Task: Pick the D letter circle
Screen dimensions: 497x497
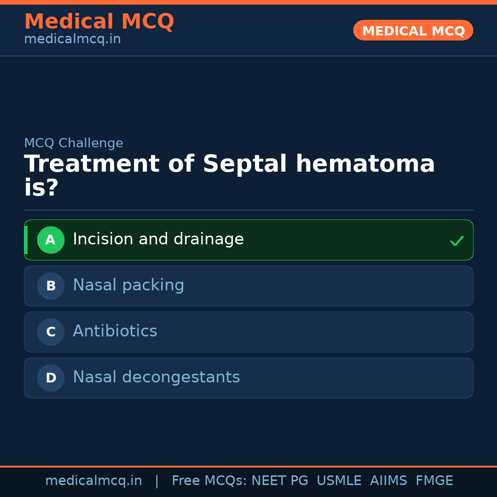Action: pyautogui.click(x=51, y=378)
